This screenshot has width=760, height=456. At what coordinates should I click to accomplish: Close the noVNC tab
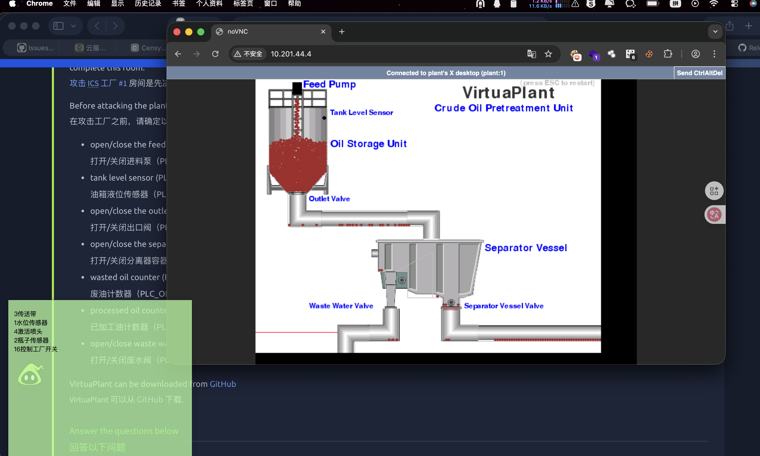click(x=323, y=32)
